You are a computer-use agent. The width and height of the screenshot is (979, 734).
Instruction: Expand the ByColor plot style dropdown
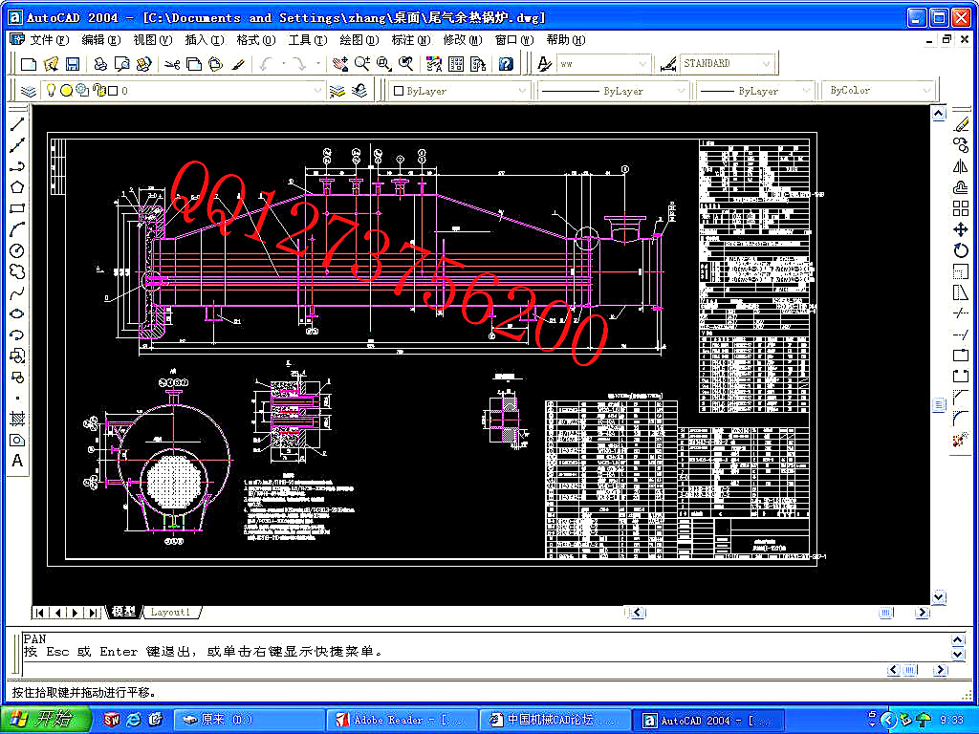pyautogui.click(x=926, y=91)
